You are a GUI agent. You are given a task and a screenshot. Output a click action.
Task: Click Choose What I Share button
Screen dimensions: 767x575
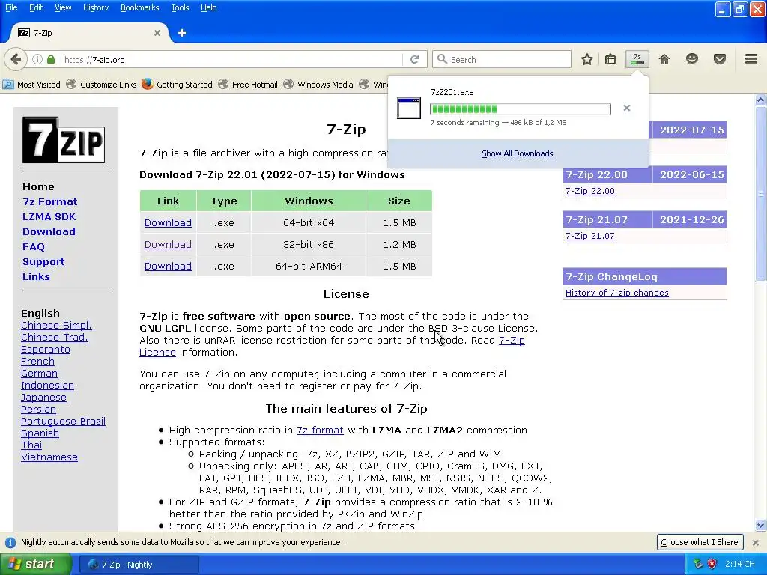click(x=700, y=542)
